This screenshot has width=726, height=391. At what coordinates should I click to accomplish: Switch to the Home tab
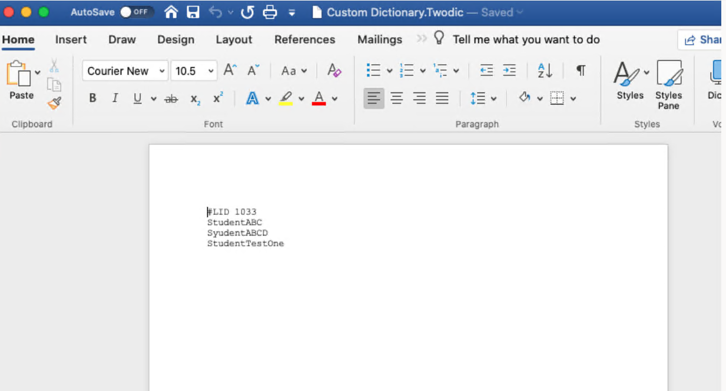pos(18,39)
